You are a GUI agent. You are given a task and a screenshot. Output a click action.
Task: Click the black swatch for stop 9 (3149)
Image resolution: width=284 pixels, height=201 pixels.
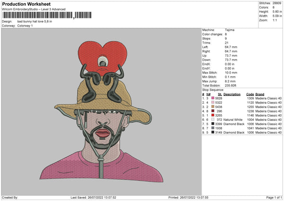click(x=213, y=132)
